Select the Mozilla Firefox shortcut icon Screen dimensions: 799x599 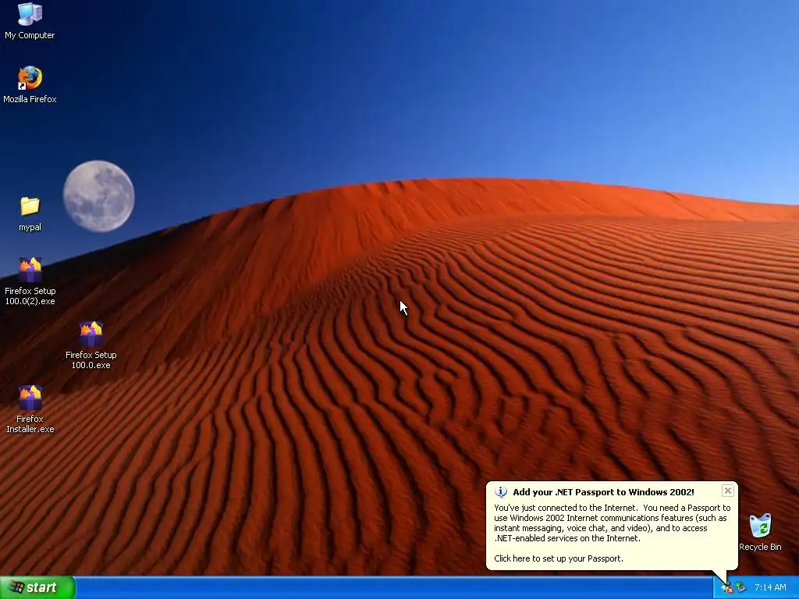coord(30,78)
